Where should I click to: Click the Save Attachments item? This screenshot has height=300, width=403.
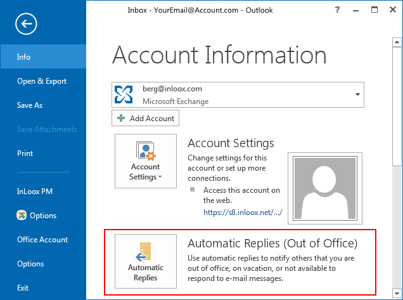click(x=47, y=129)
